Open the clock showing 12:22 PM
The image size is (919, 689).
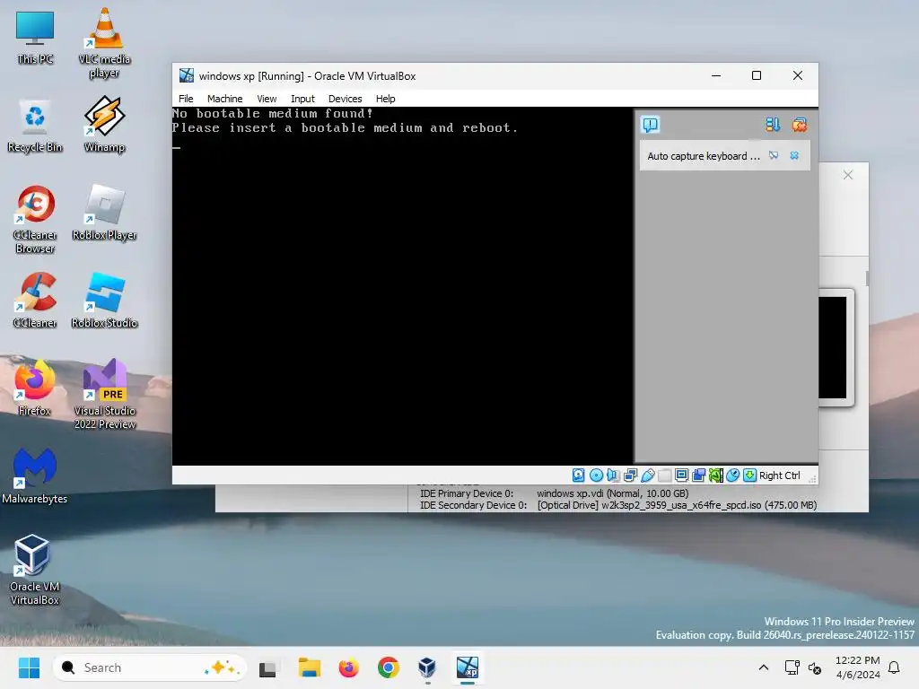tap(857, 667)
